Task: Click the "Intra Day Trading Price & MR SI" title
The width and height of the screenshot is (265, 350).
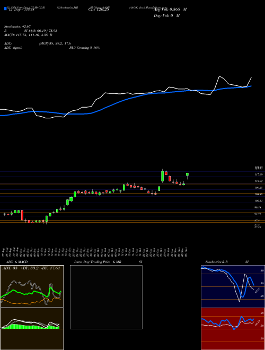Action: tap(108, 262)
